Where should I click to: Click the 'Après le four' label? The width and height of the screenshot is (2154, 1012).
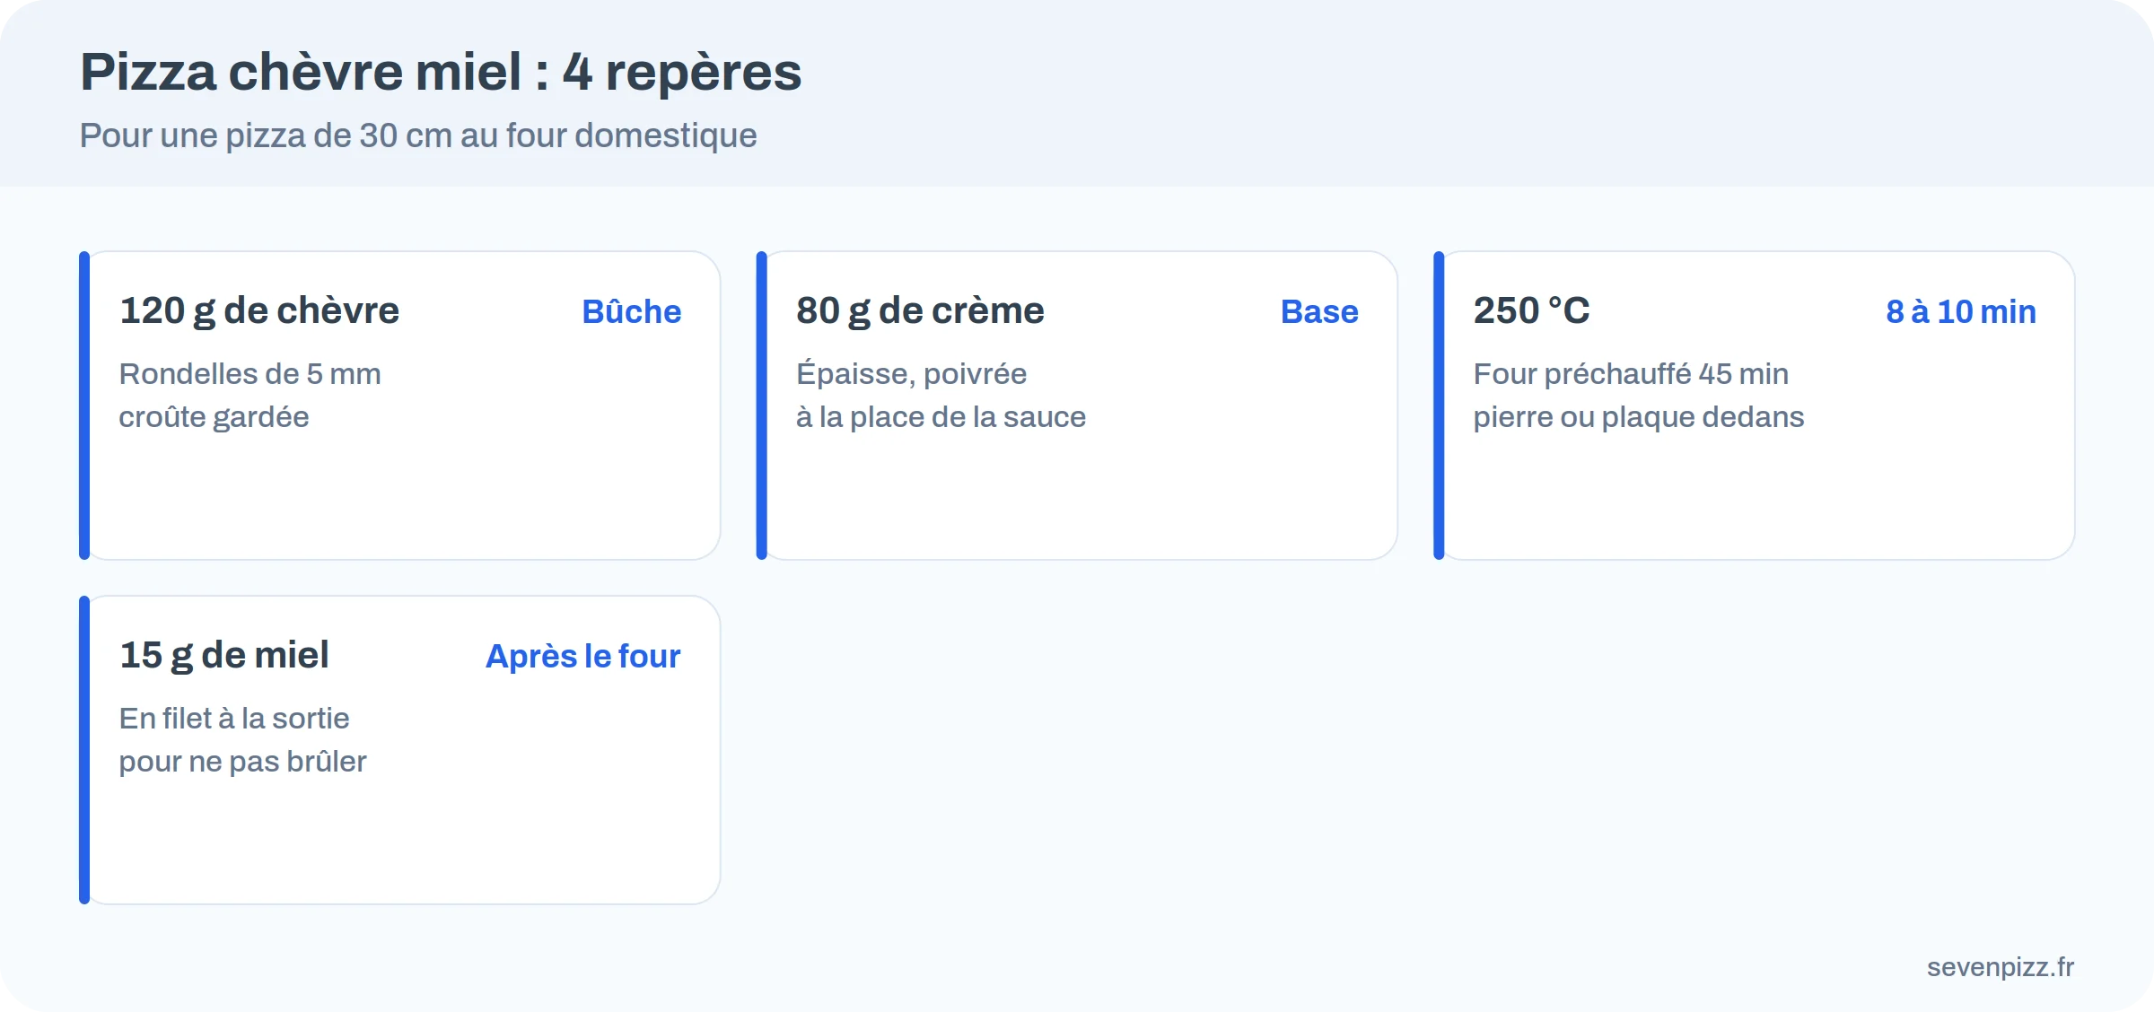(x=583, y=656)
